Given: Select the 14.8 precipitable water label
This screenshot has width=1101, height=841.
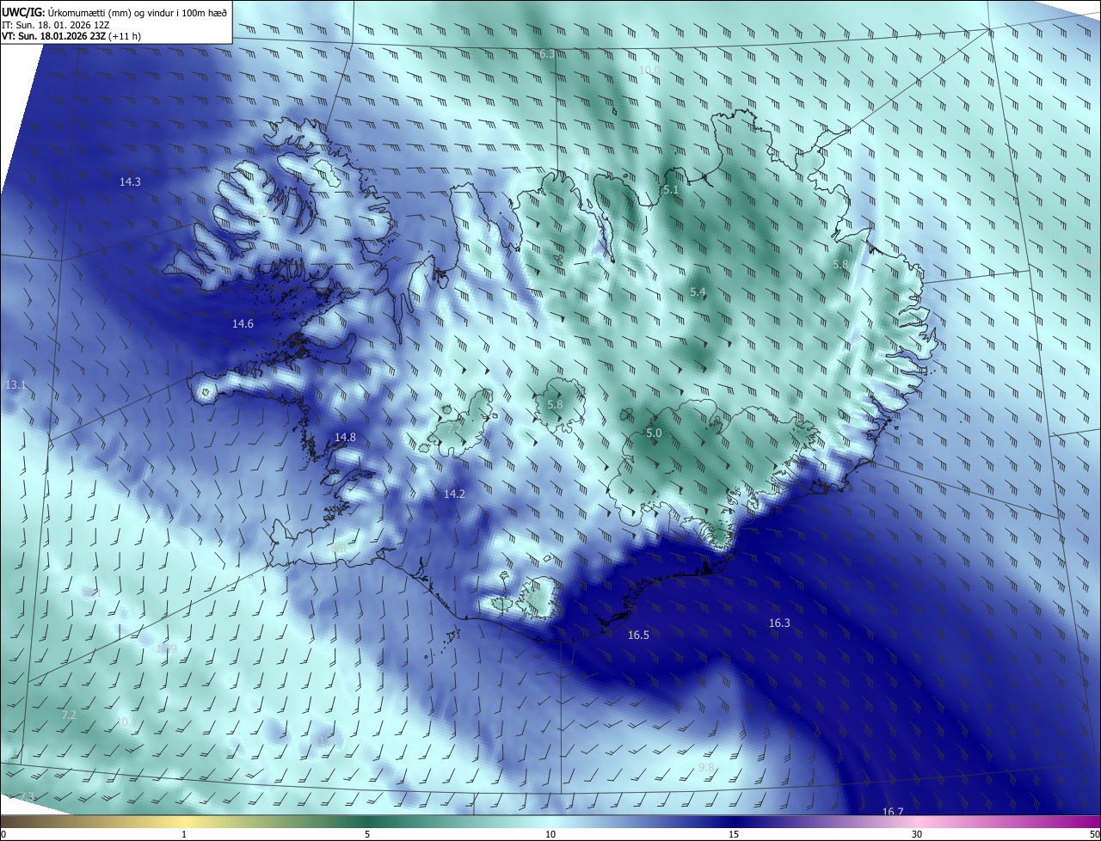Looking at the screenshot, I should (345, 437).
